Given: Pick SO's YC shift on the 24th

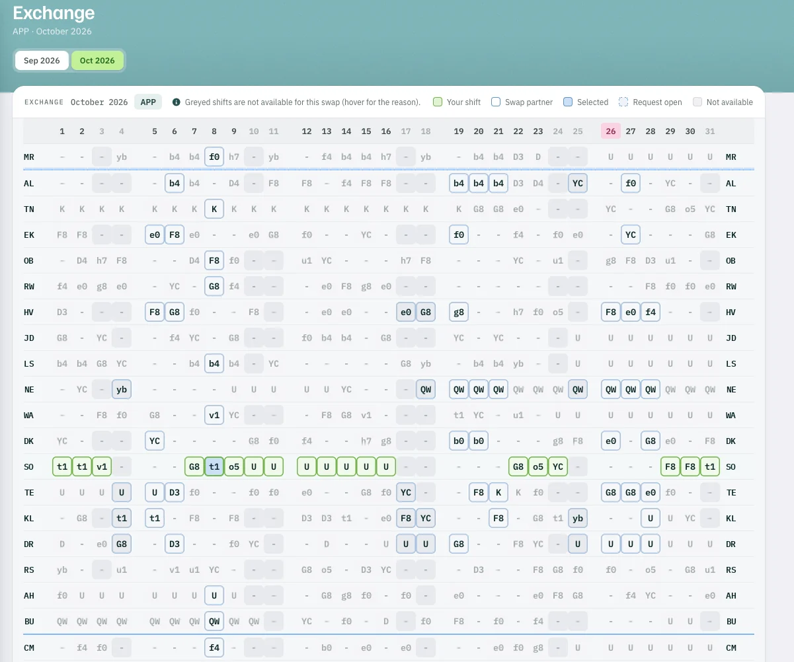Looking at the screenshot, I should coord(558,466).
